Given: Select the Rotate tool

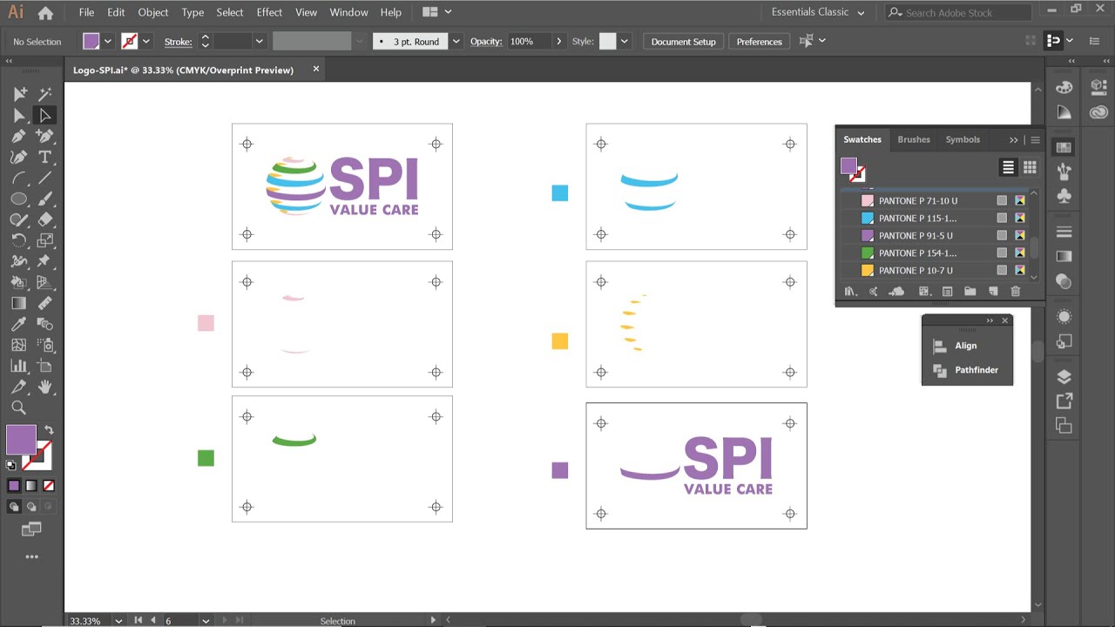Looking at the screenshot, I should [x=18, y=240].
